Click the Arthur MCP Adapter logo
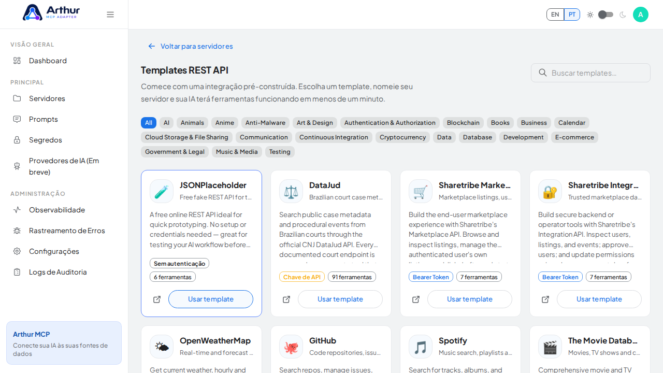The width and height of the screenshot is (663, 373). 51,12
